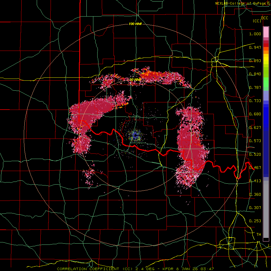Click the 'TH' threshold label at scale bottom

(259, 235)
